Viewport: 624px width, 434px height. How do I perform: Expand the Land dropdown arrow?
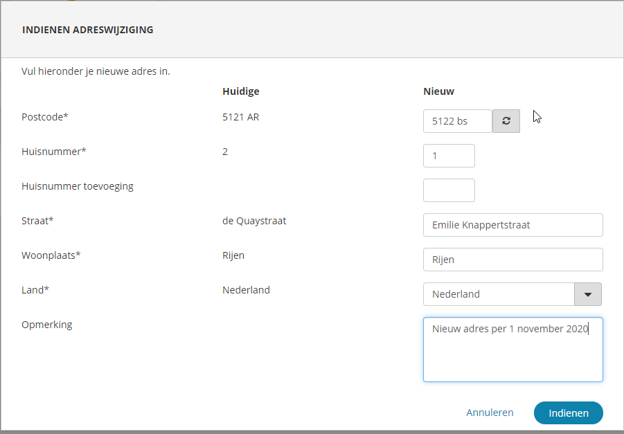588,294
